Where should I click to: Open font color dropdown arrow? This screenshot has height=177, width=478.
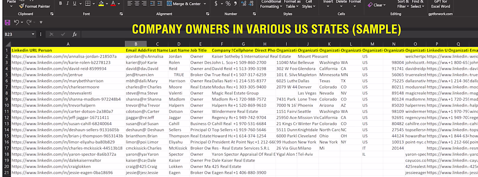[x=119, y=3]
